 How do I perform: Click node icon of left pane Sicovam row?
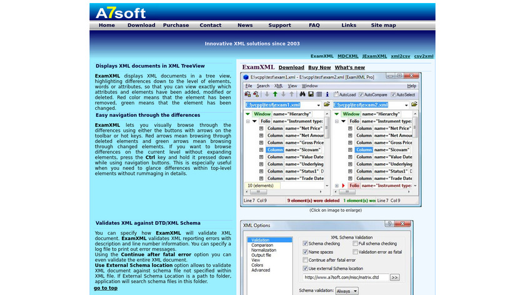click(x=261, y=149)
